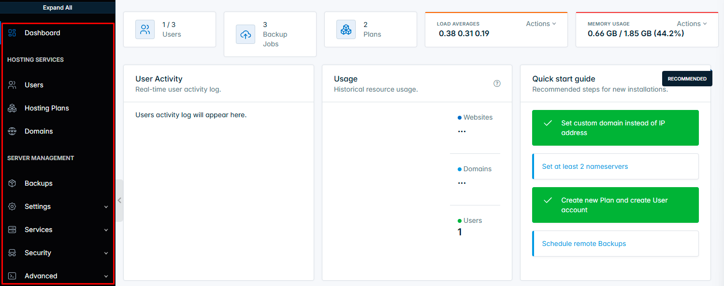The width and height of the screenshot is (724, 286).
Task: Open the Services menu item
Action: (x=39, y=230)
